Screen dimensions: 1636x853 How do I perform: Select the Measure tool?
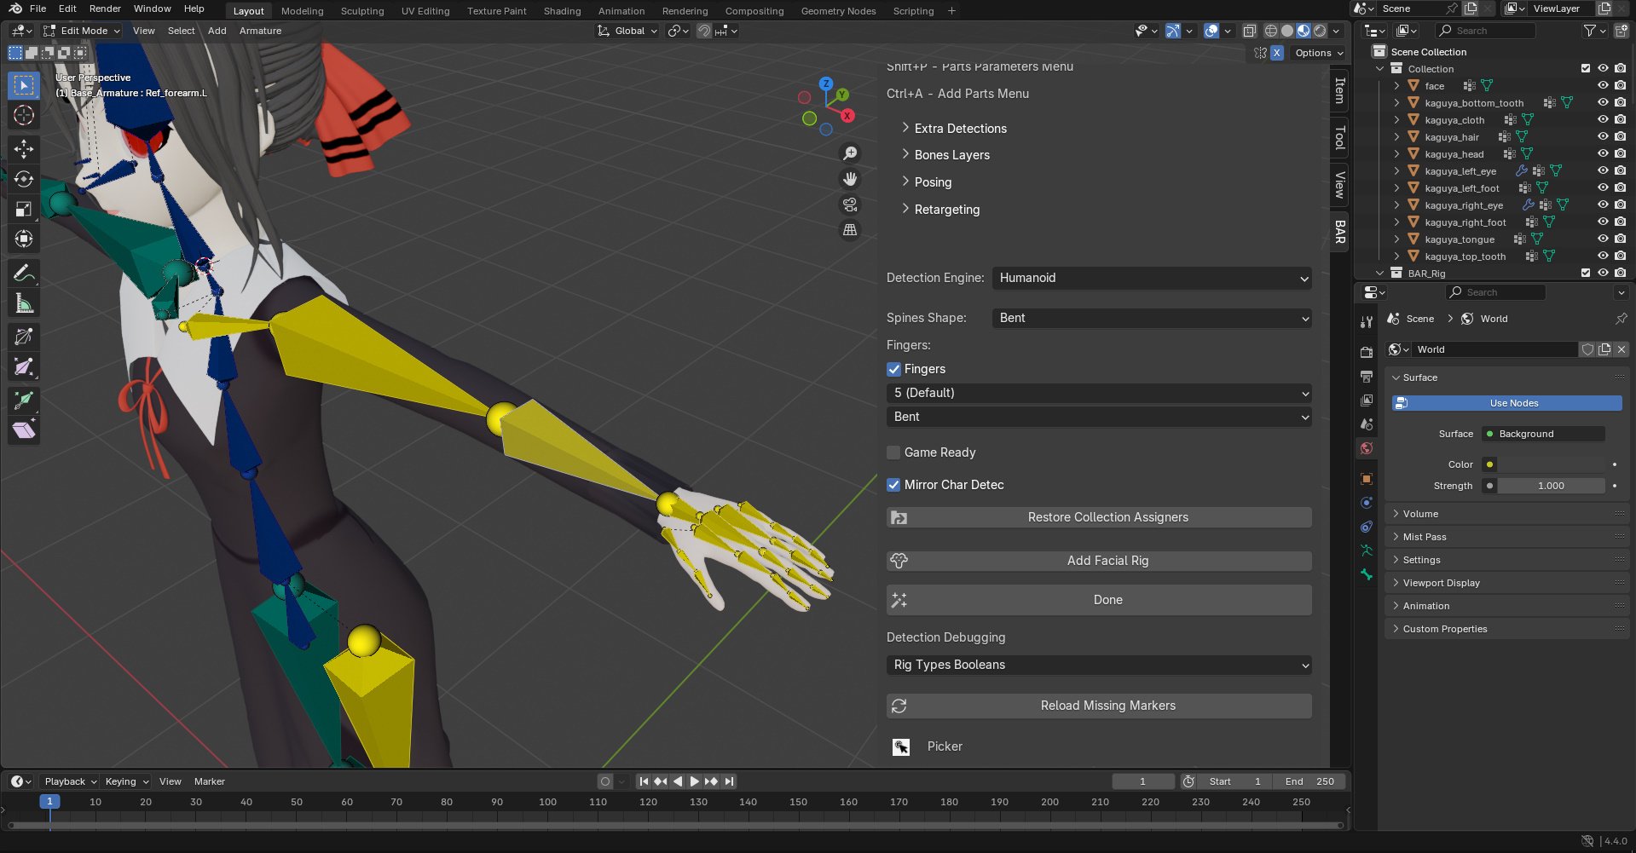23,302
